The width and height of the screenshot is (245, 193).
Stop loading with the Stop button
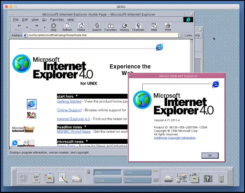click(x=54, y=27)
